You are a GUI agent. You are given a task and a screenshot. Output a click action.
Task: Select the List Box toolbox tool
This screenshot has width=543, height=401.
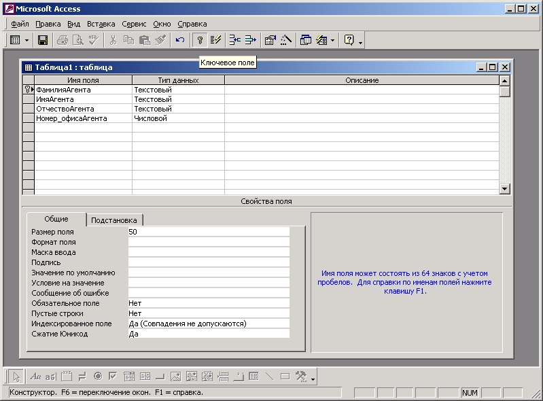[x=145, y=377]
